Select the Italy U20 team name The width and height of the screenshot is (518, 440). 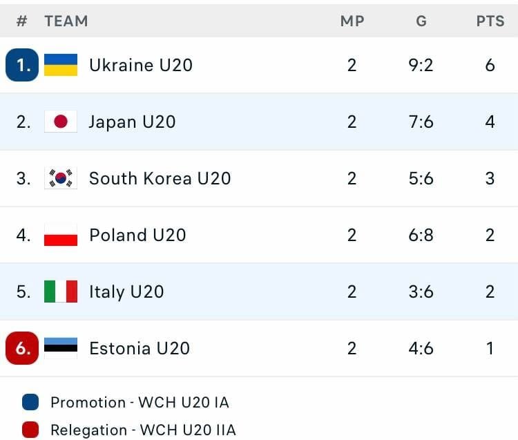(x=126, y=291)
